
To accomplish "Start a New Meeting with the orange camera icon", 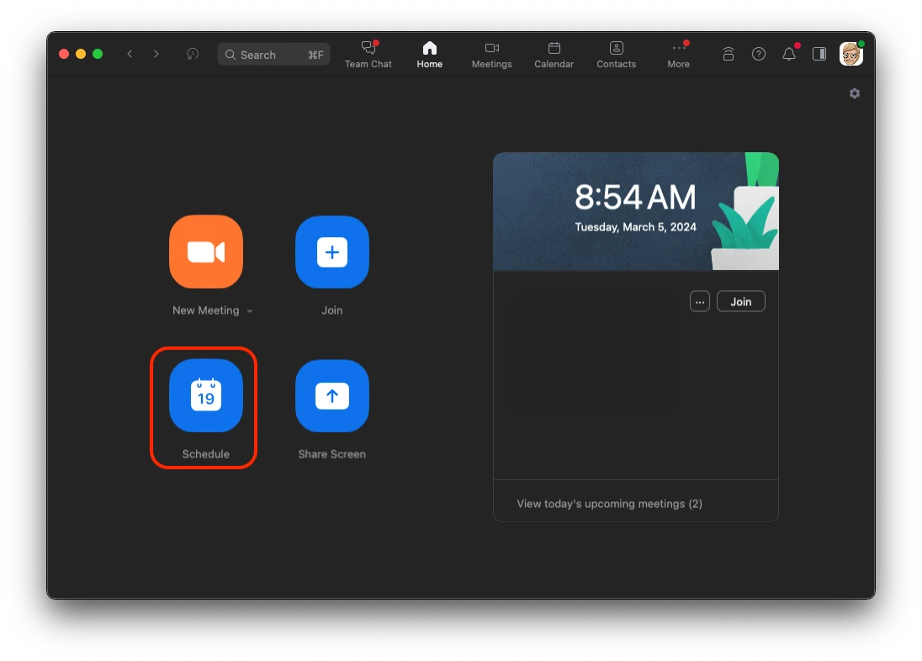I will coord(206,251).
